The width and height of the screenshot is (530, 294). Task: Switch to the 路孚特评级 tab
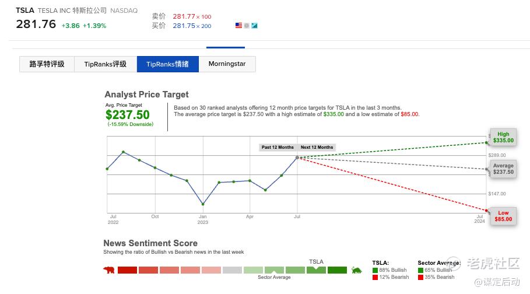click(x=47, y=64)
